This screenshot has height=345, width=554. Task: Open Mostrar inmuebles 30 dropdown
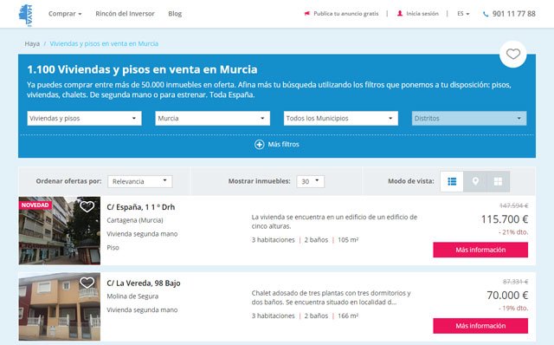[x=310, y=181]
